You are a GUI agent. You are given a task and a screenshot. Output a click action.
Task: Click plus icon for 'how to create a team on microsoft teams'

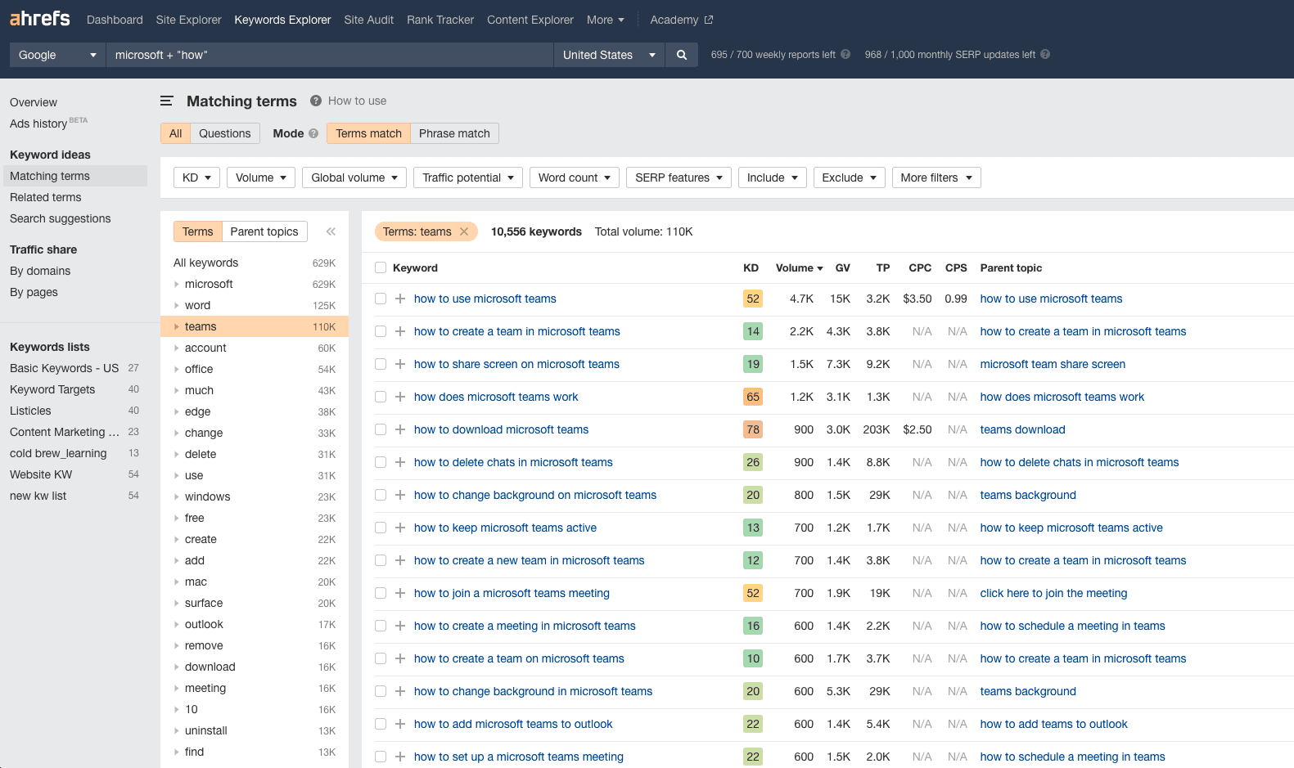400,658
